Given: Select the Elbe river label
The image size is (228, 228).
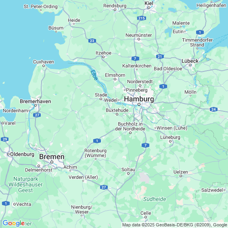Looking at the screenshot, I should 94,75.
